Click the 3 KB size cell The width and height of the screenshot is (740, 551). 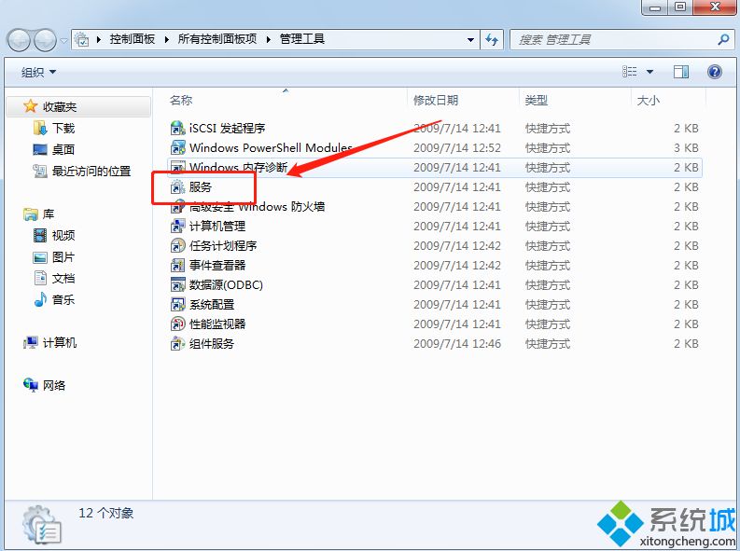686,148
